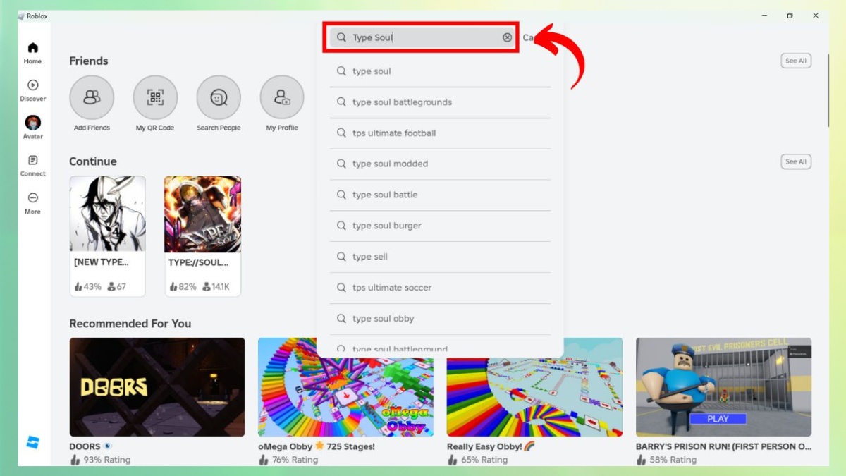Open the Really Easy Obby game thumbnail

point(534,386)
